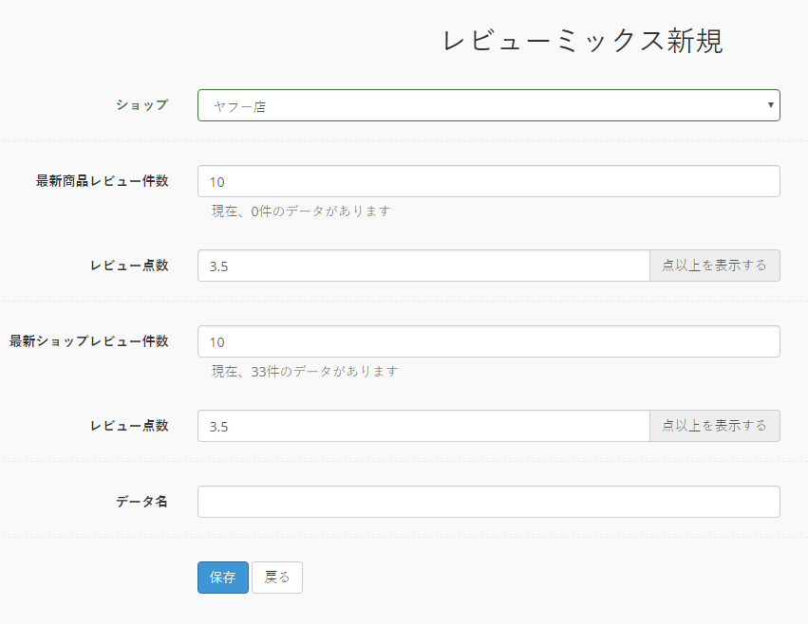808x624 pixels.
Task: Click the 点以上を表示する addon for shop reviews
Action: click(x=715, y=426)
